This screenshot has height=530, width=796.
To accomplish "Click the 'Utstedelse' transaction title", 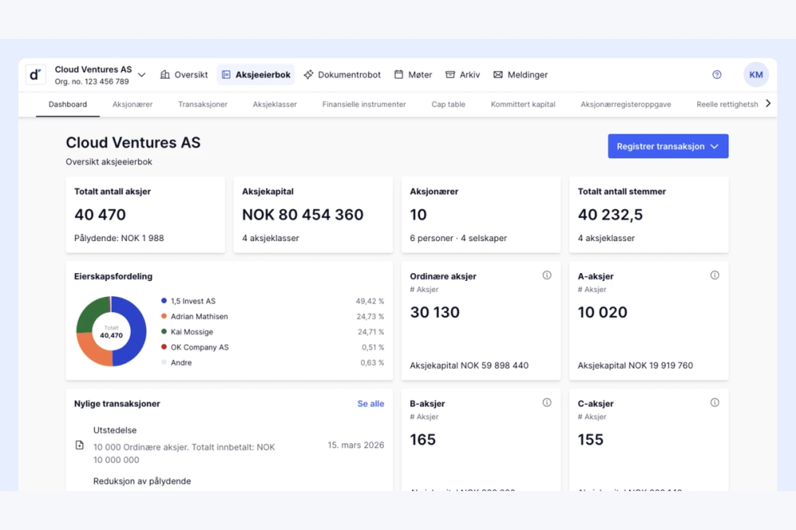I will tap(115, 430).
